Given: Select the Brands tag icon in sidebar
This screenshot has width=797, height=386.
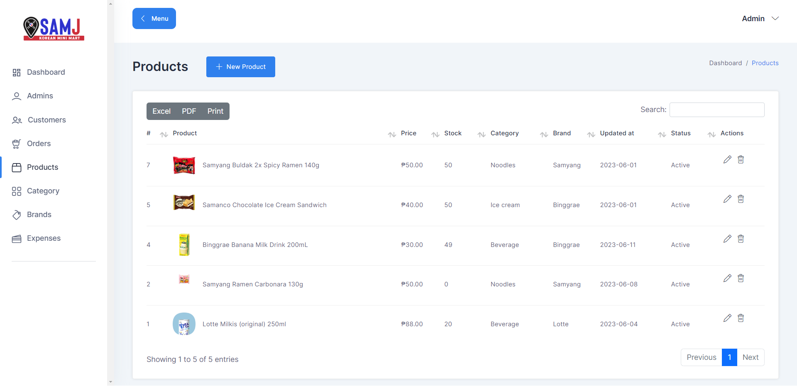Looking at the screenshot, I should [17, 215].
